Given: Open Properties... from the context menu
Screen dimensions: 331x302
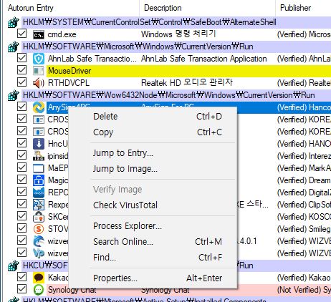Looking at the screenshot, I should click(153, 278).
